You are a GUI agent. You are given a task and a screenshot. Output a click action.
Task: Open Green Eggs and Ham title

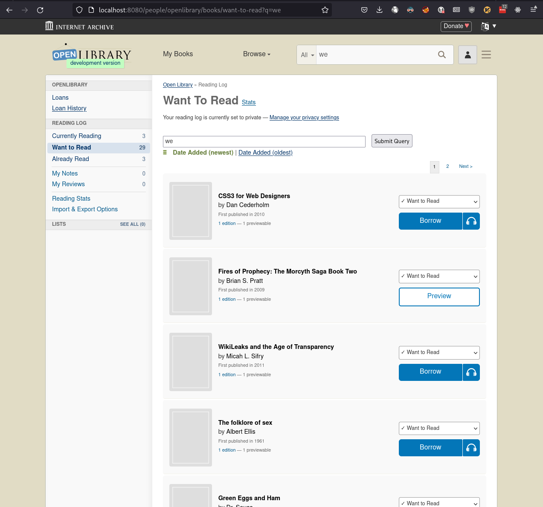(x=249, y=498)
